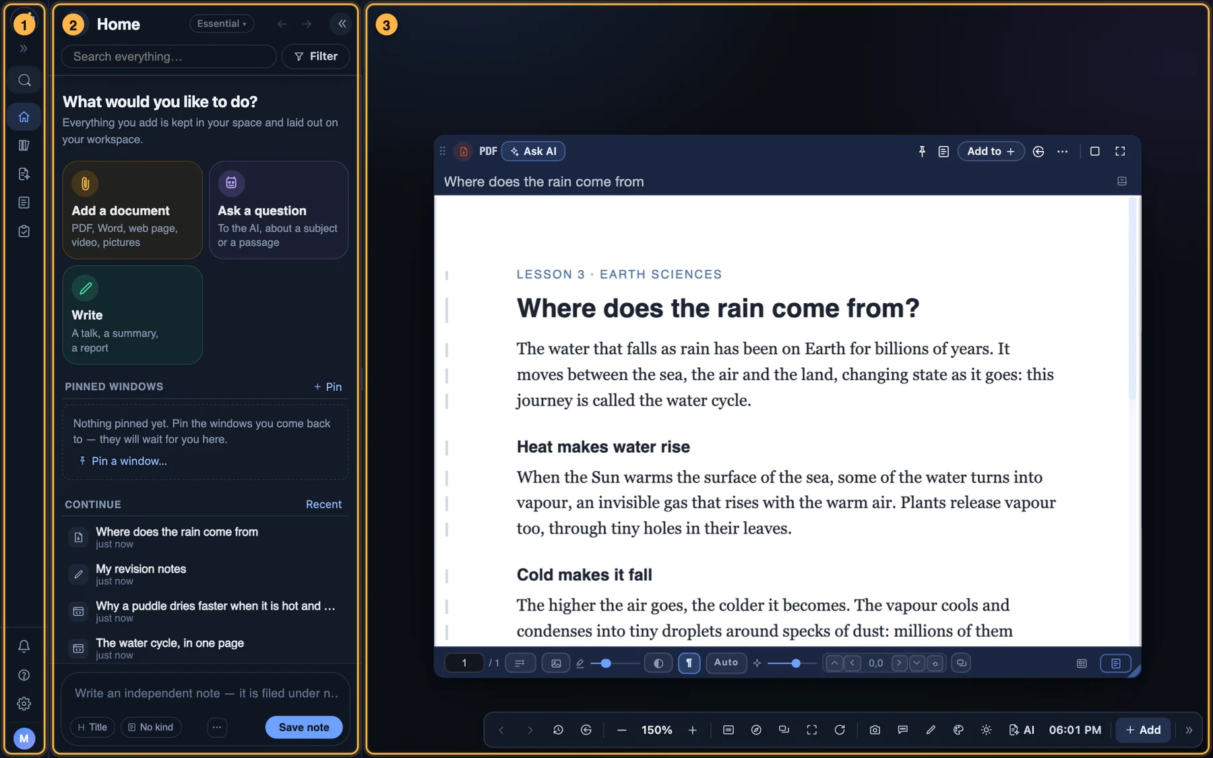Click the refresh arrow in bottom bar
This screenshot has width=1213, height=758.
tap(840, 730)
